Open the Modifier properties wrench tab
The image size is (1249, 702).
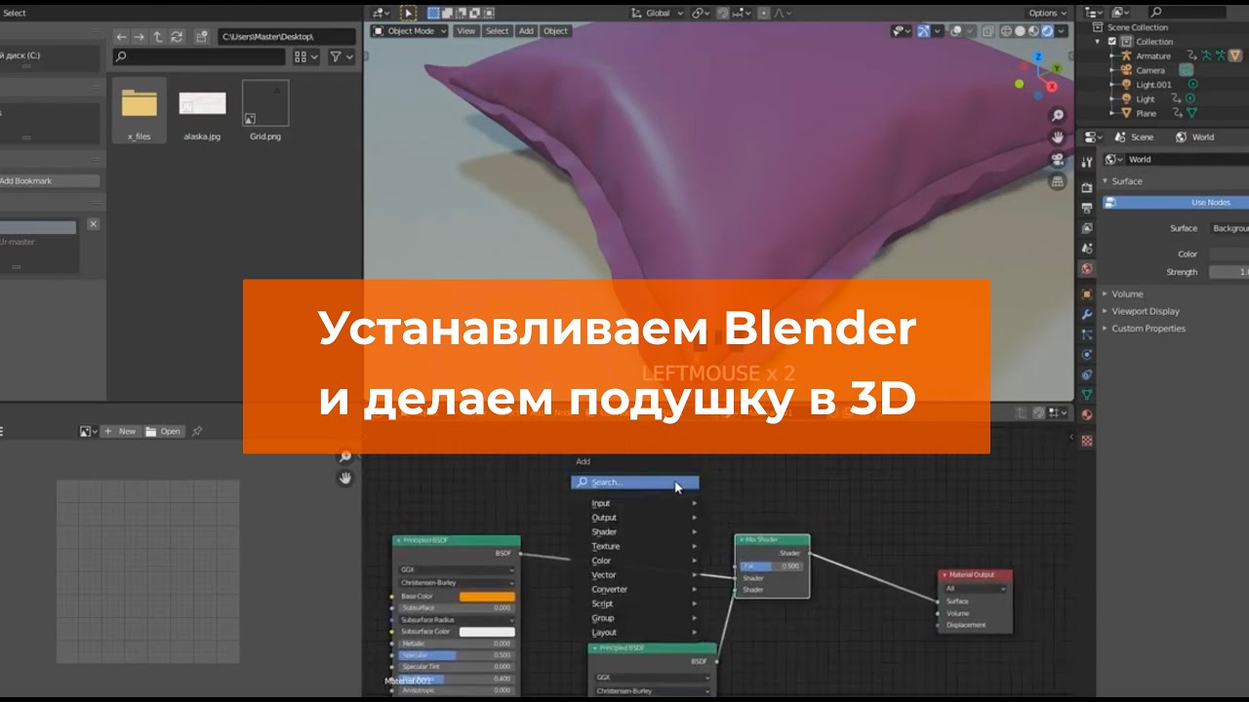click(x=1087, y=314)
